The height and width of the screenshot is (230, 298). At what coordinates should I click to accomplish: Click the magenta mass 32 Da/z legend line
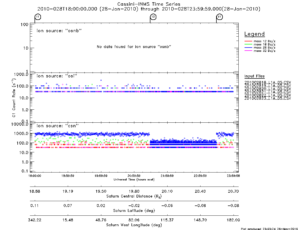[x=248, y=51]
